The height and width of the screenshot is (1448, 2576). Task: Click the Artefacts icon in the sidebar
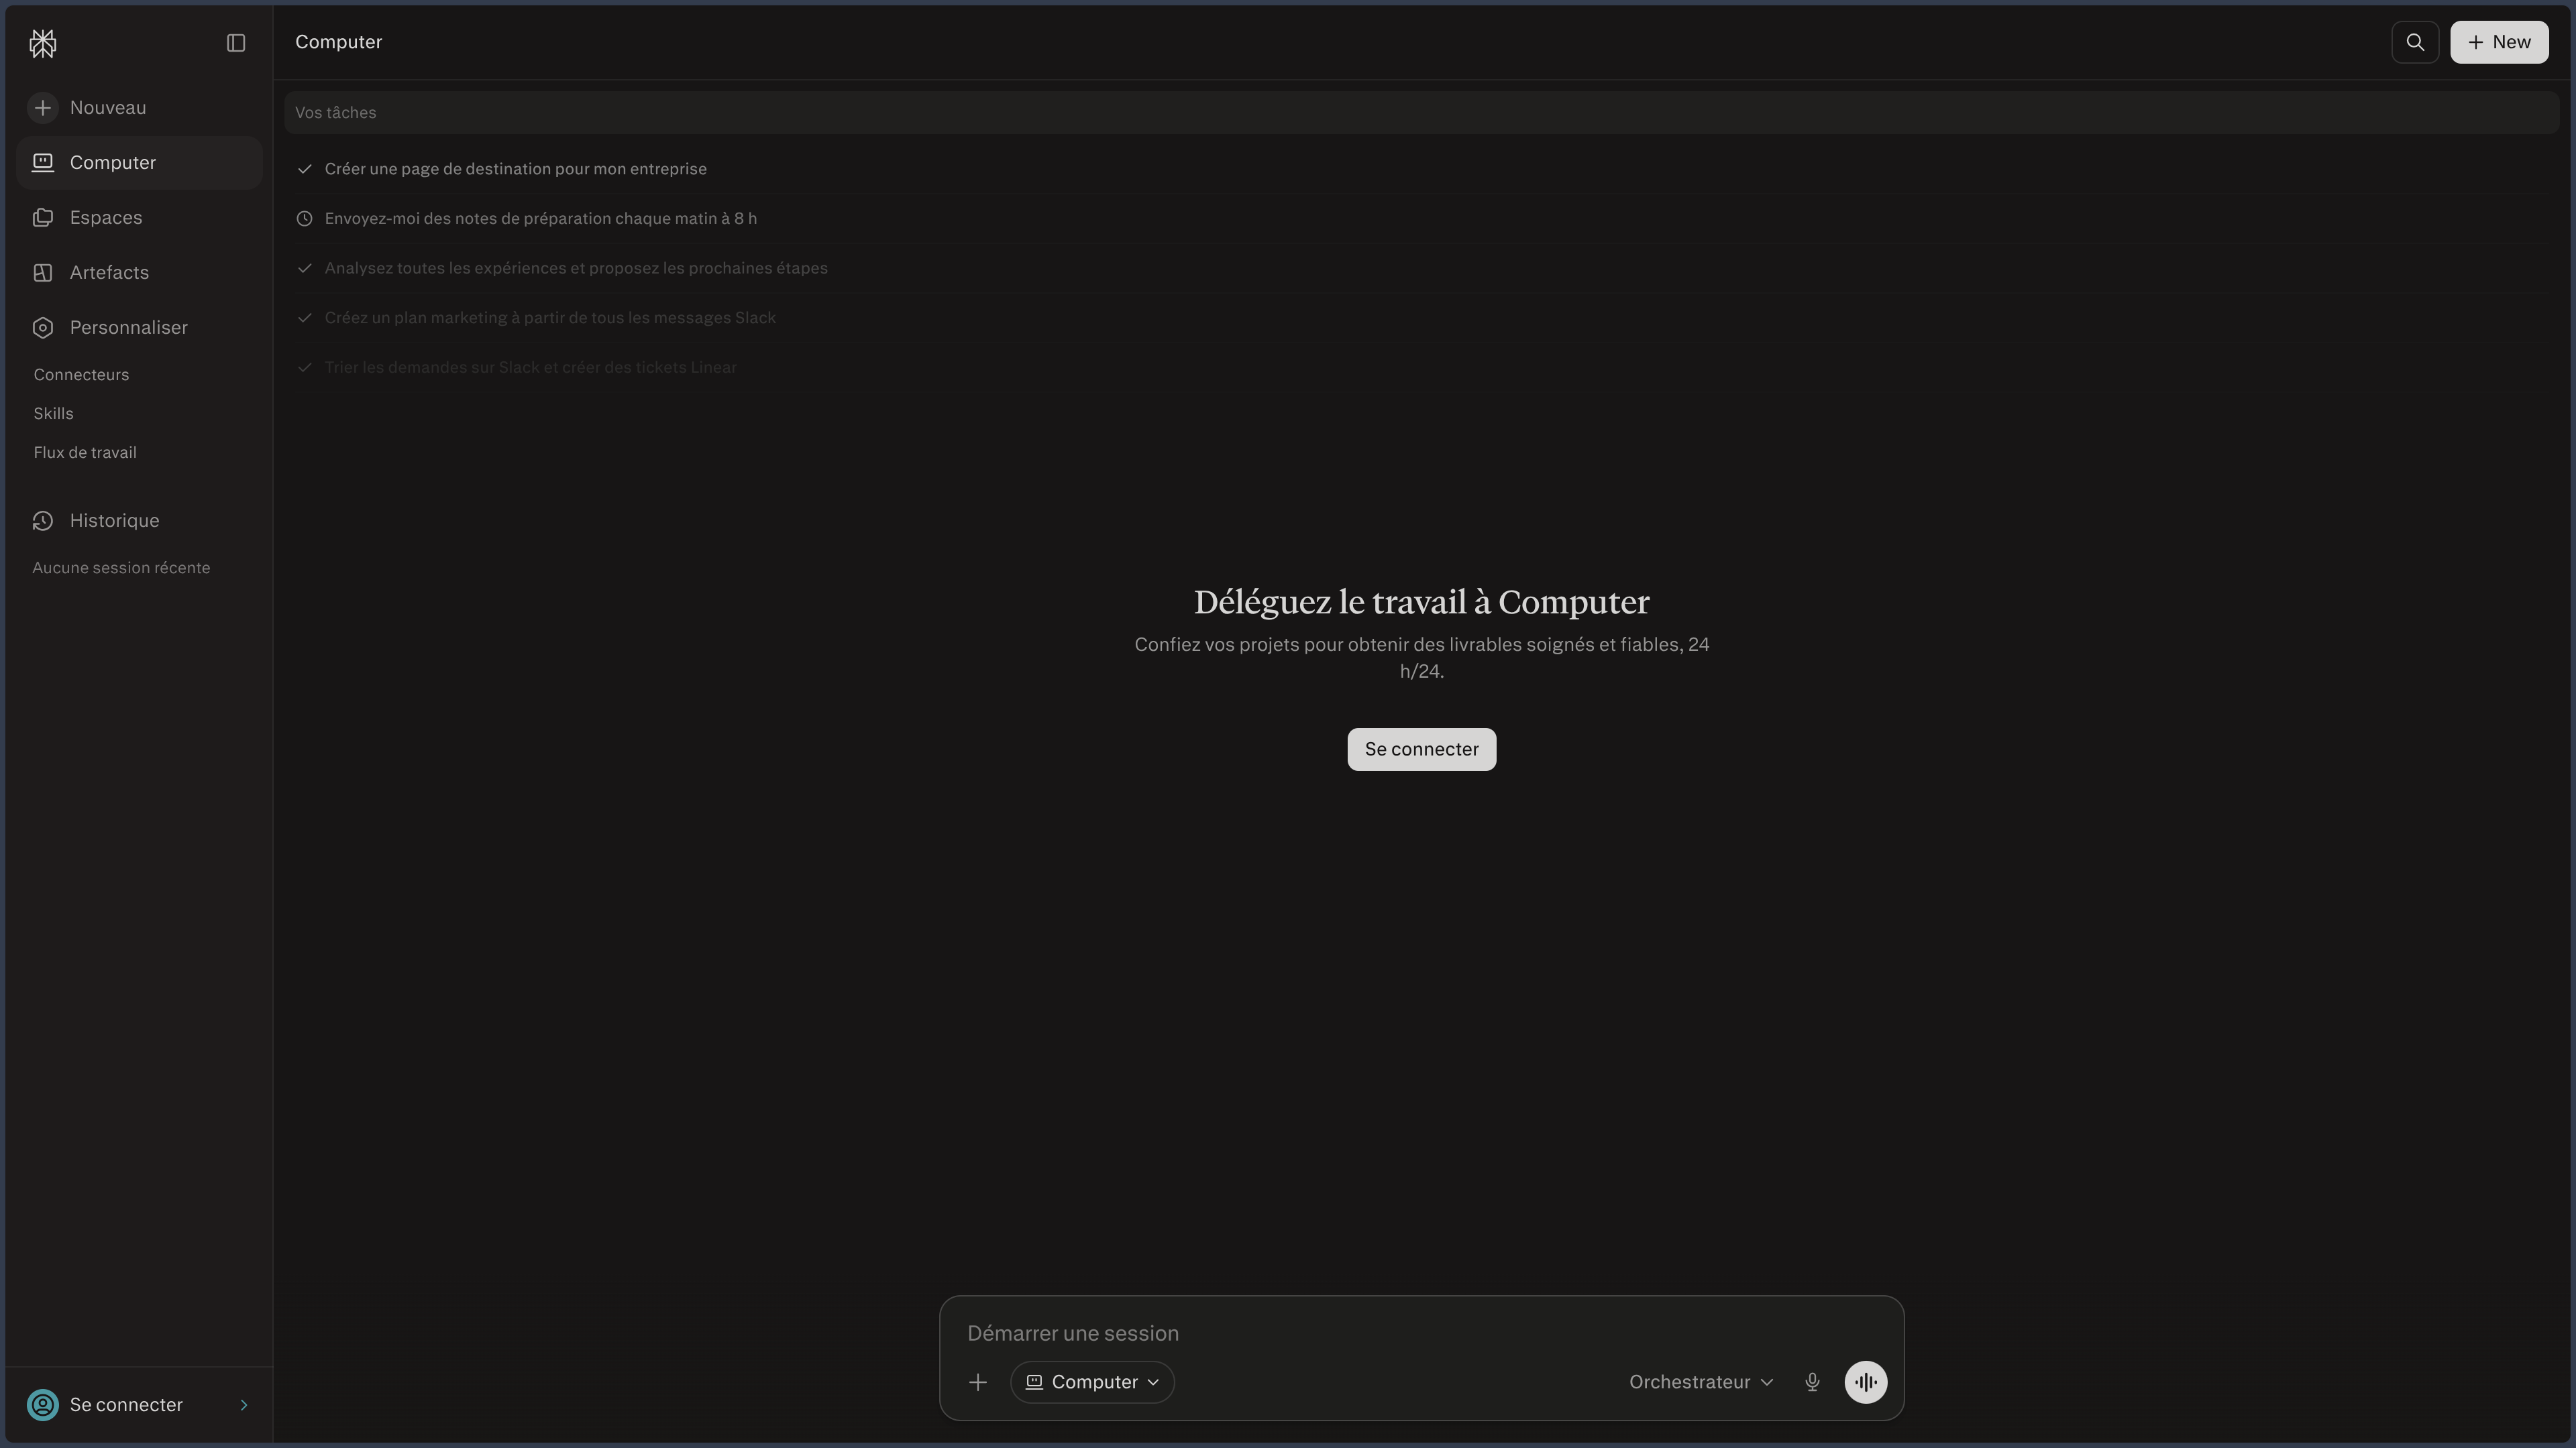(x=43, y=273)
